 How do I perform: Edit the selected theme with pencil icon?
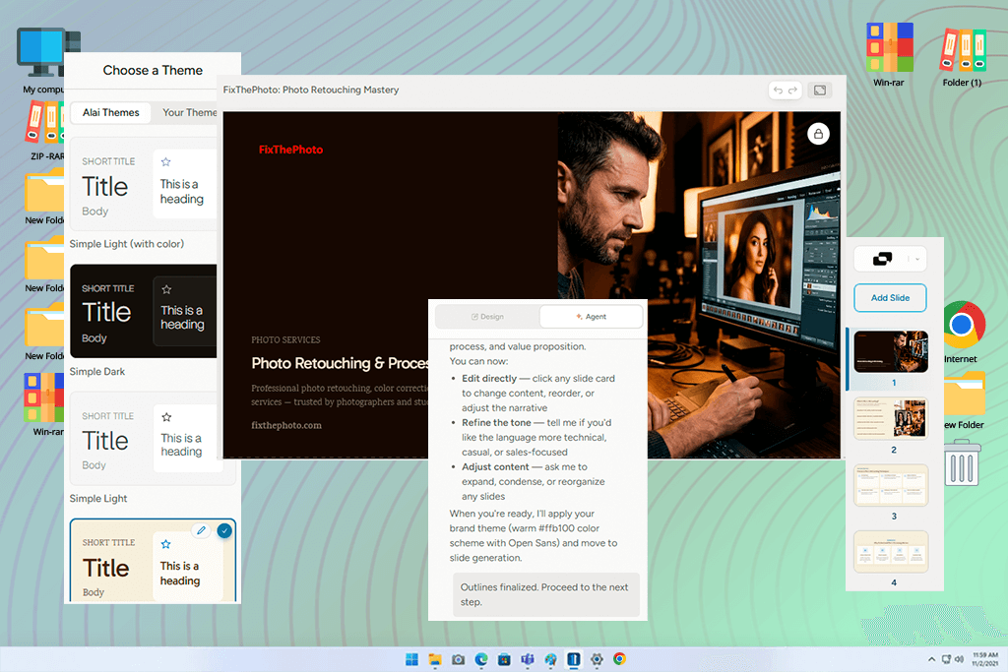coord(201,530)
